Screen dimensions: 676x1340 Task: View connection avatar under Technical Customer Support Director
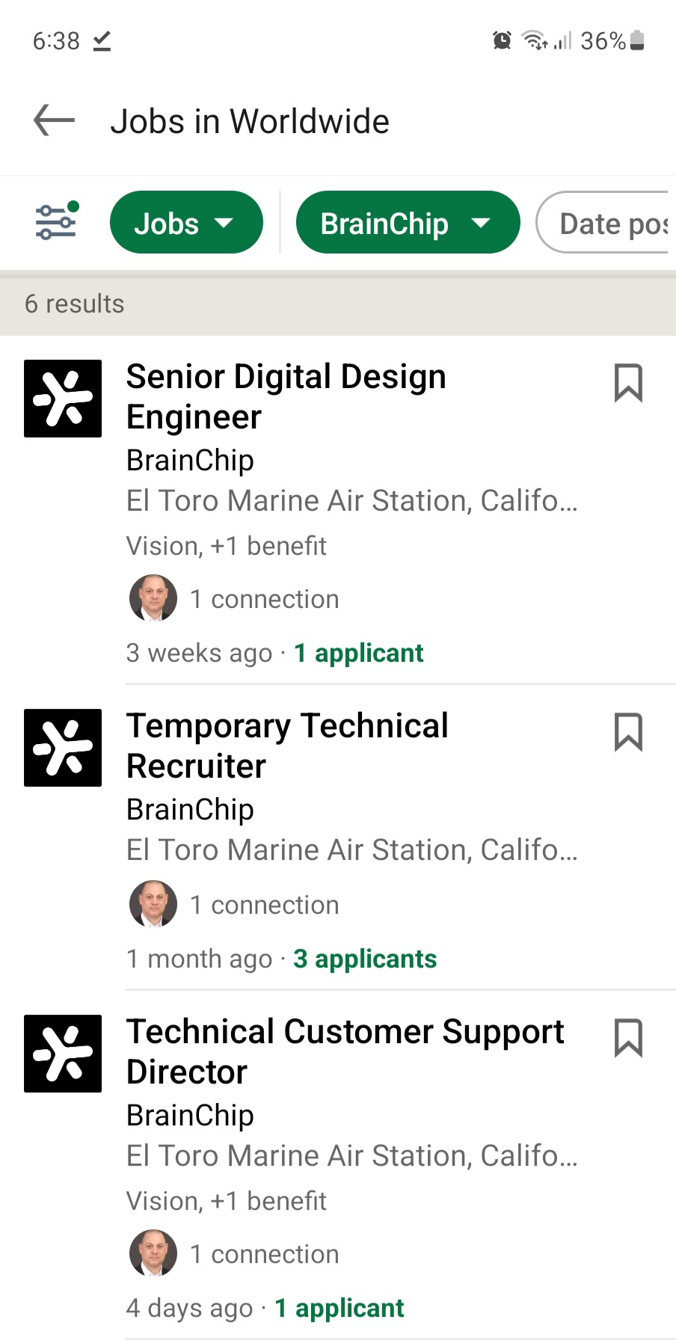click(x=153, y=1253)
